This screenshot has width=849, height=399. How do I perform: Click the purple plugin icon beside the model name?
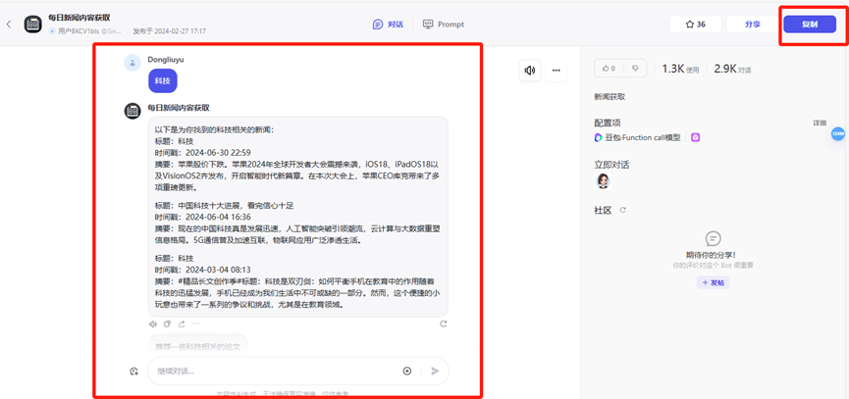(696, 138)
